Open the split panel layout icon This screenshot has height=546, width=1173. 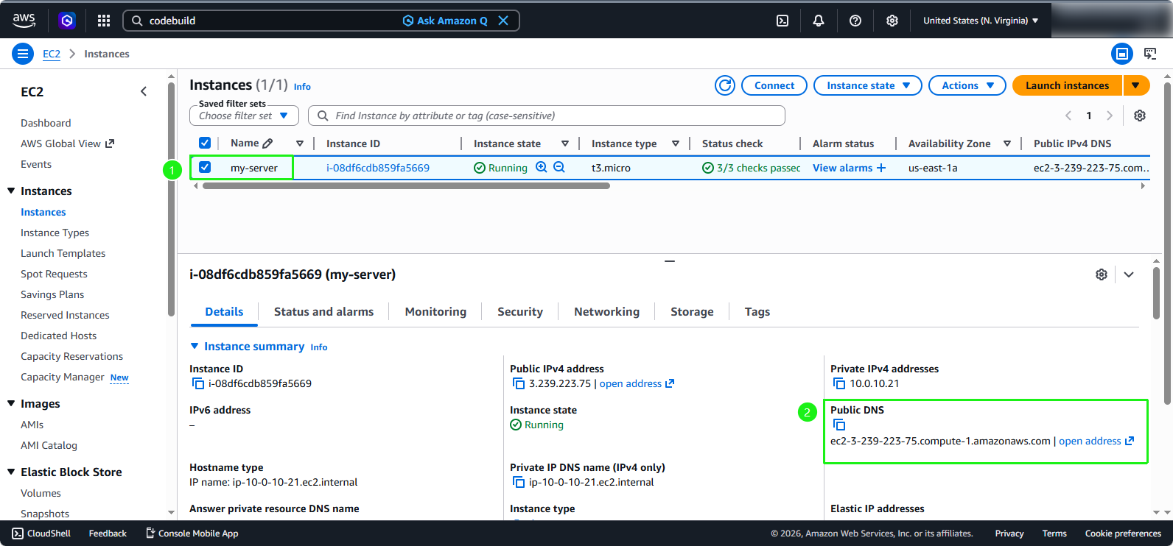pyautogui.click(x=1122, y=54)
